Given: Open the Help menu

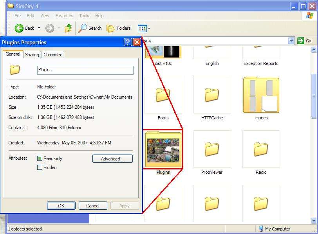Looking at the screenshot, I should (x=99, y=16).
